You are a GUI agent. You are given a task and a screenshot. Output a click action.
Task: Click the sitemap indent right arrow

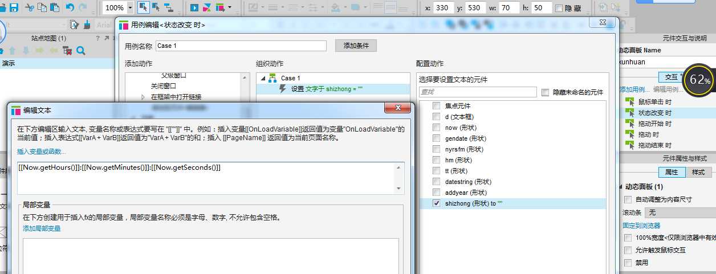(39, 51)
